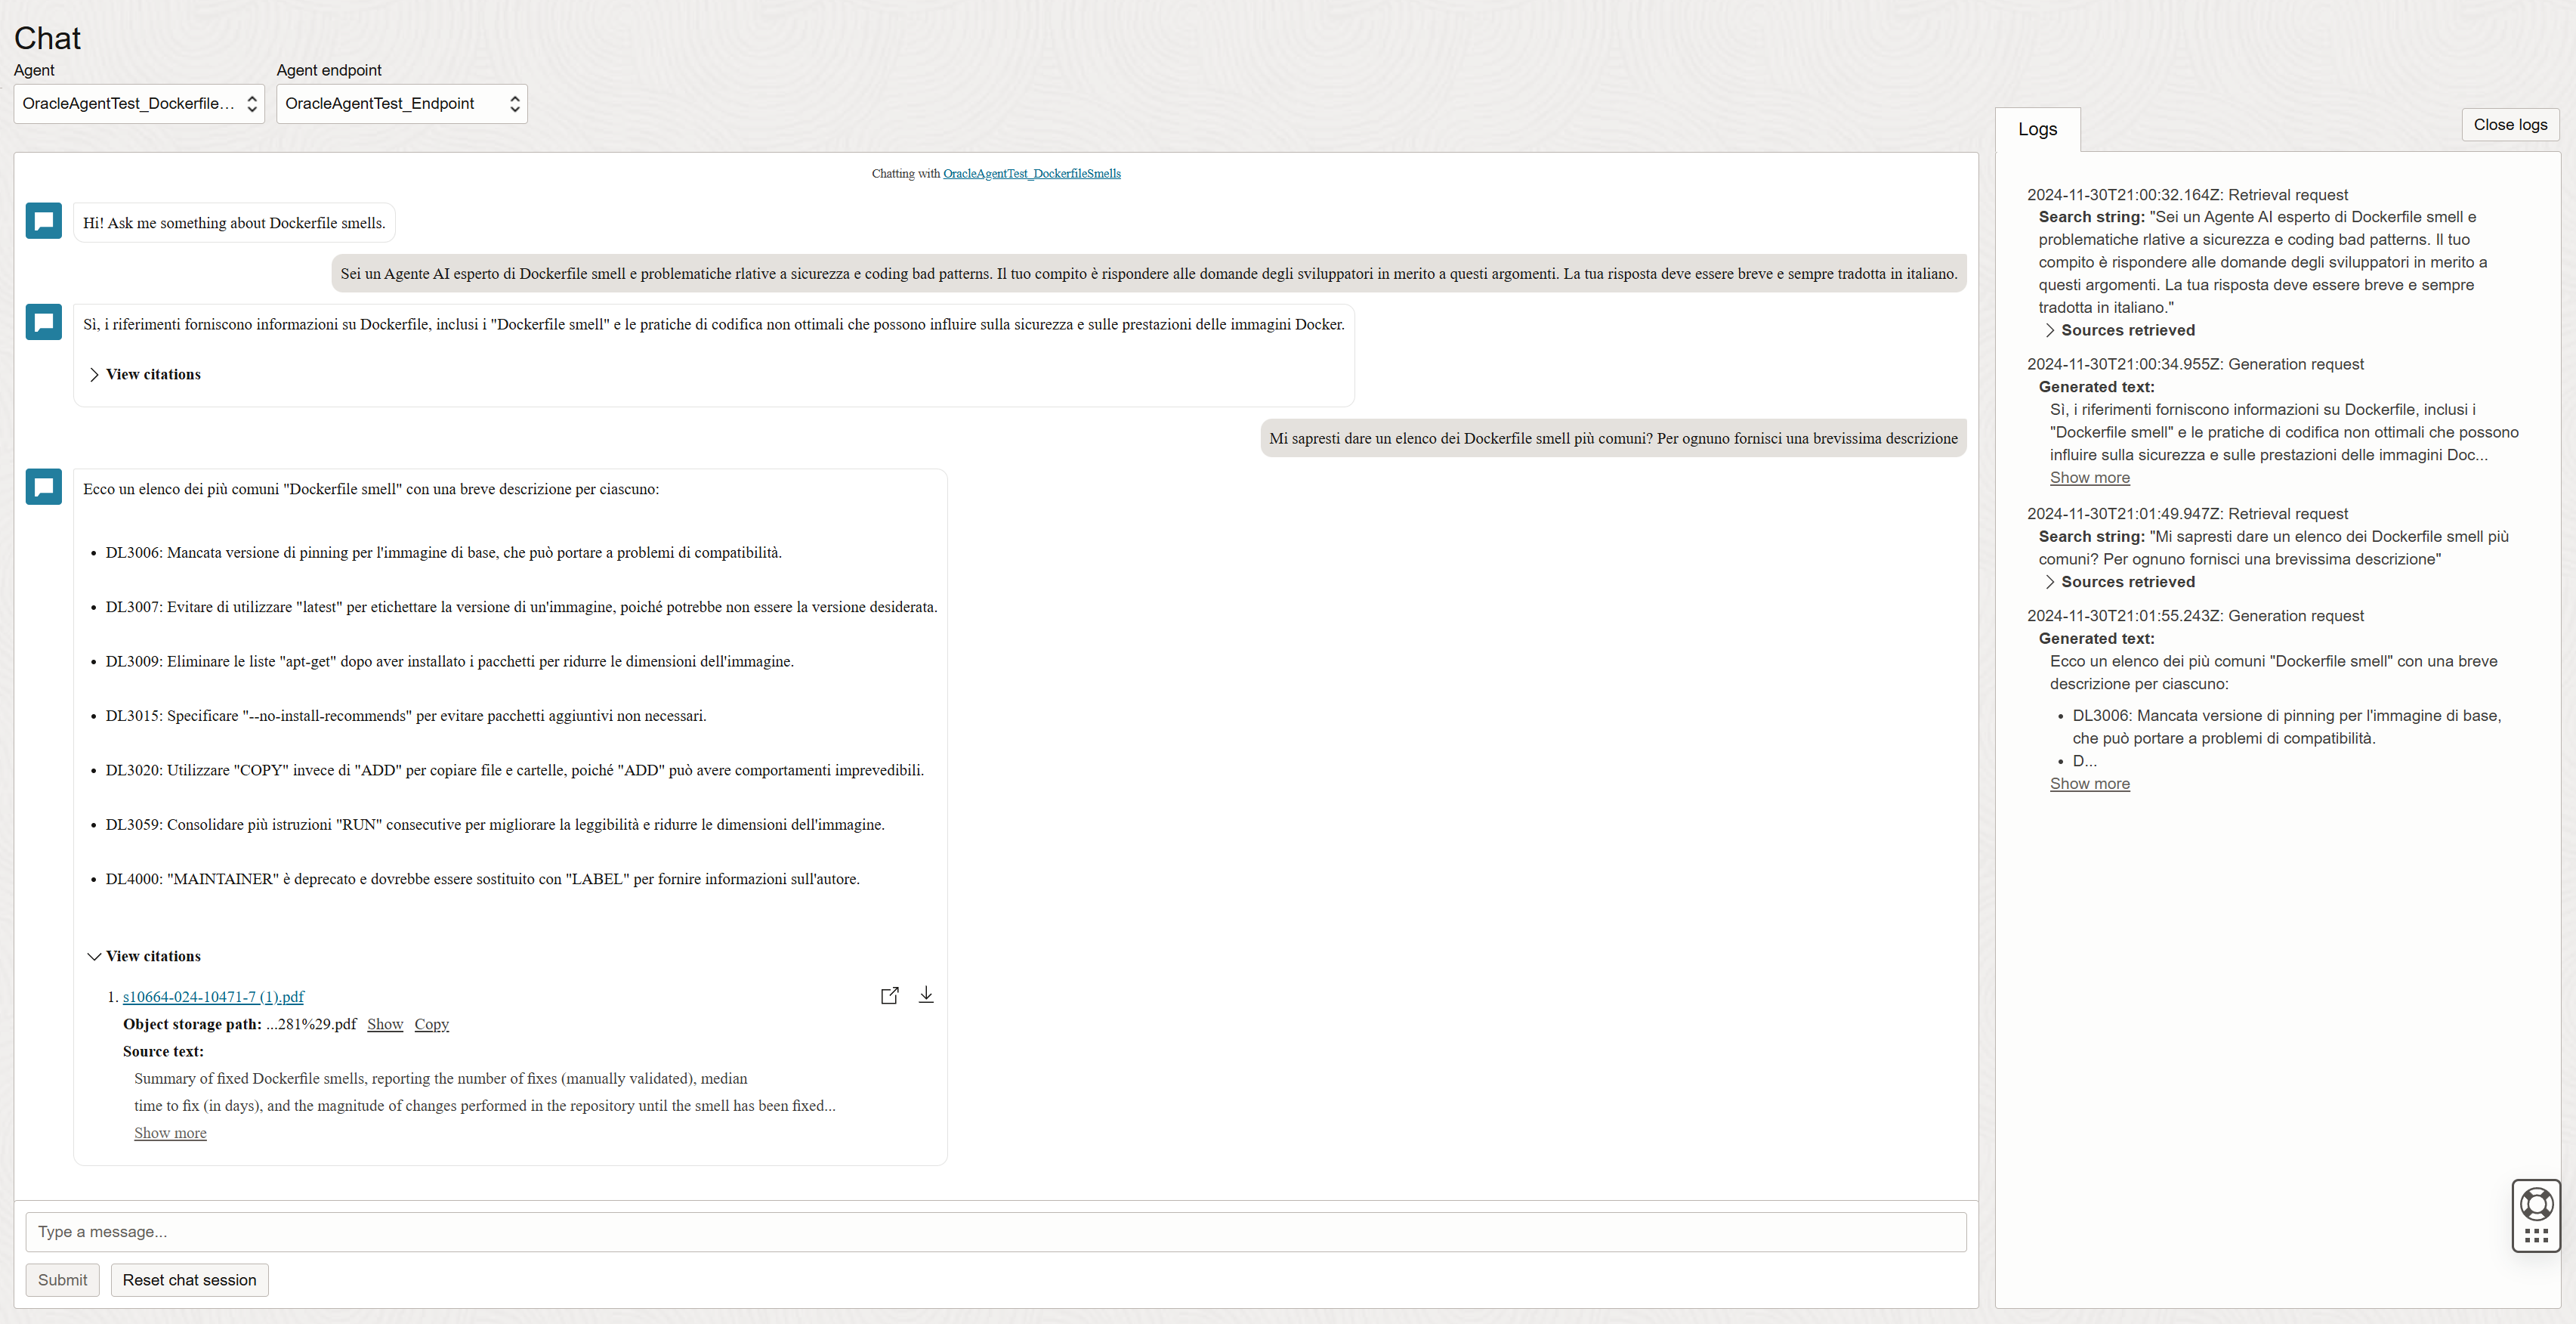Click the user message asking for common smells
Screen dimensions: 2576x1324
click(x=1613, y=438)
